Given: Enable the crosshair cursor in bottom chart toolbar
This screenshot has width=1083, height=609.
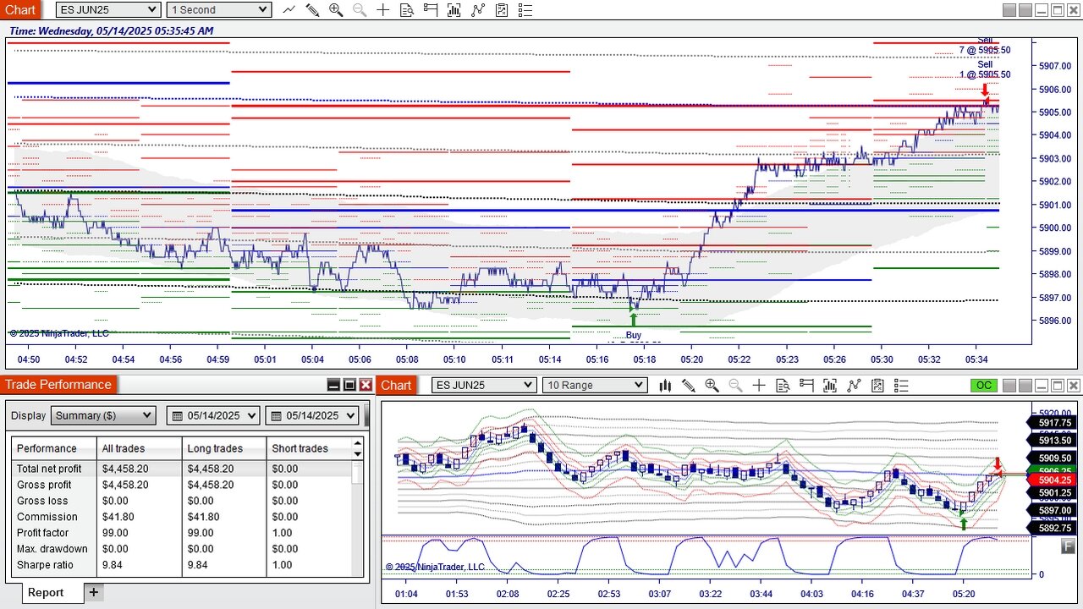Looking at the screenshot, I should tap(759, 386).
